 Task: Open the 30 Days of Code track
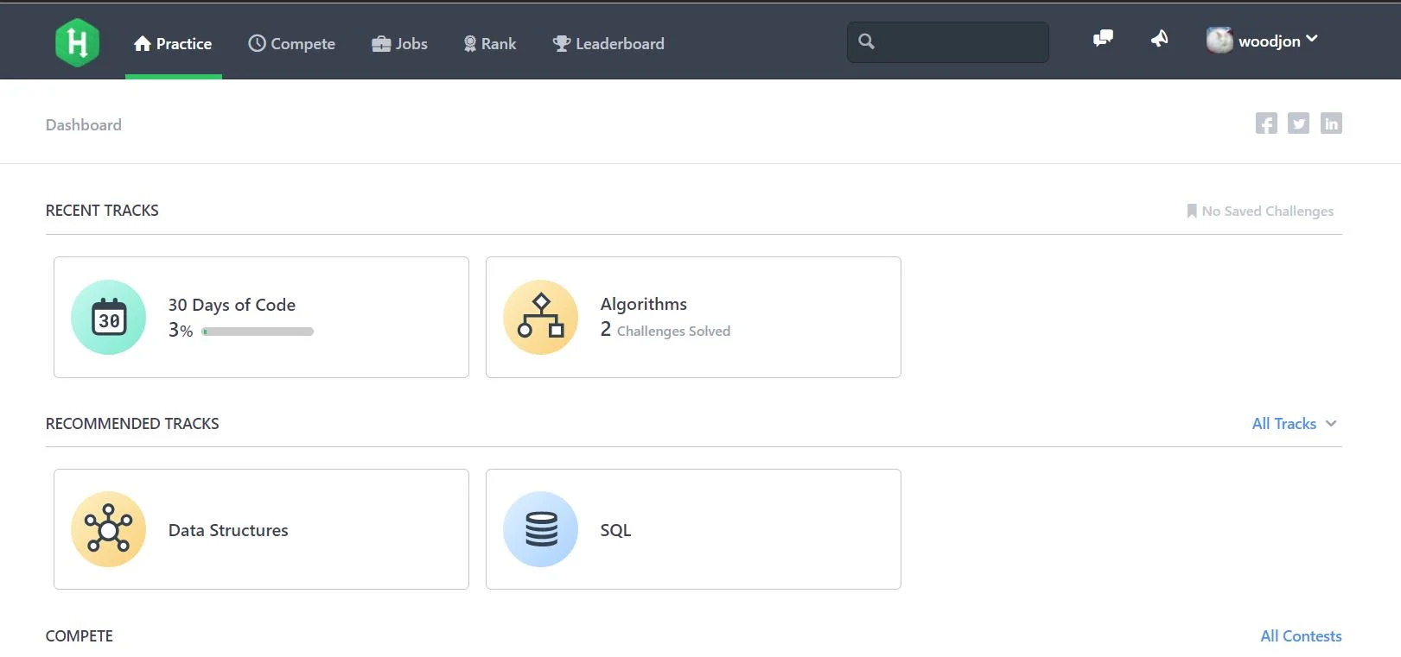pos(261,317)
